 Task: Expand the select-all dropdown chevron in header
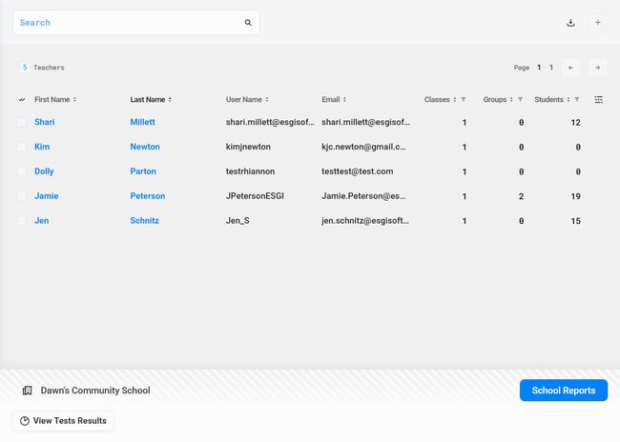tap(22, 99)
